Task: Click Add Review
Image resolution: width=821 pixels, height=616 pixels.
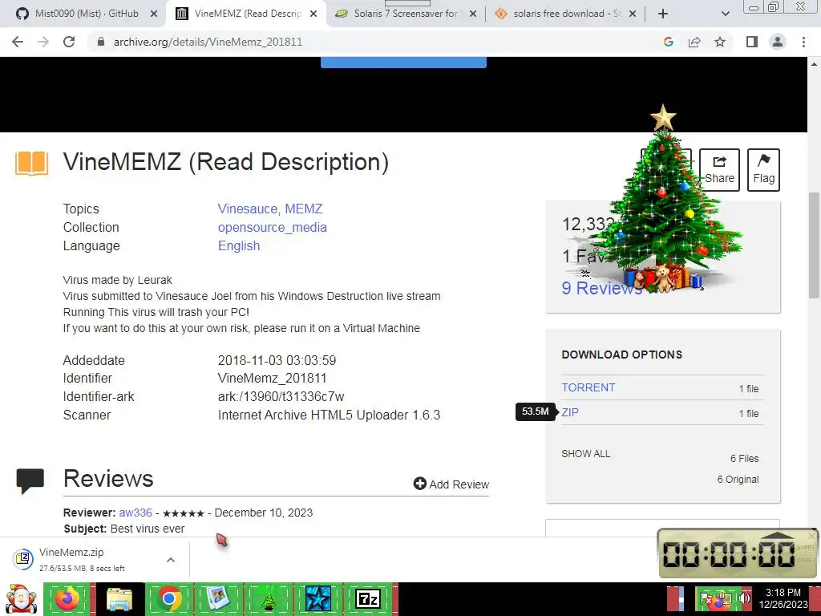Action: coord(451,484)
